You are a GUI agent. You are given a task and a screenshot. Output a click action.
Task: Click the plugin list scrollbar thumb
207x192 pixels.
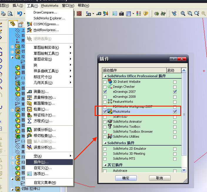click(184, 114)
